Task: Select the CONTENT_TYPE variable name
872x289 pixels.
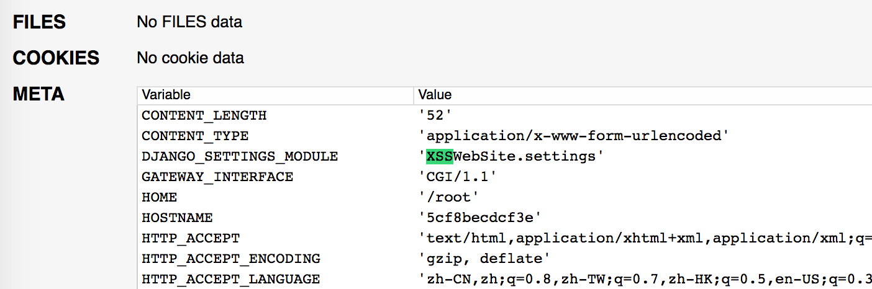Action: (x=195, y=136)
